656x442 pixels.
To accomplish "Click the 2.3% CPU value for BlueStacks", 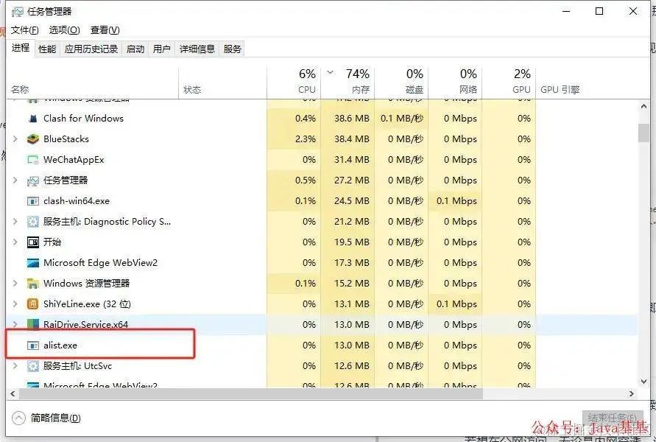I will [x=306, y=139].
